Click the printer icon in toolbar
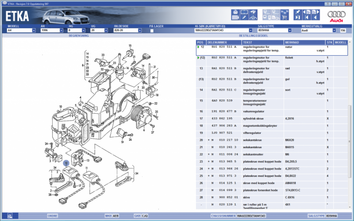The image size is (354, 221). click(235, 12)
